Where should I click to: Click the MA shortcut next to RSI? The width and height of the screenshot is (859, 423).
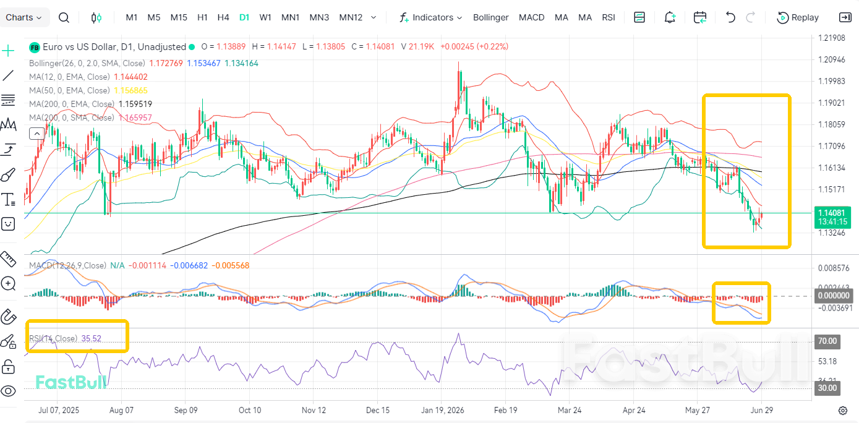(585, 17)
